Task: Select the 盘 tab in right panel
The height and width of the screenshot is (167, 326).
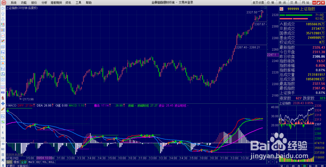Action: coord(299,166)
